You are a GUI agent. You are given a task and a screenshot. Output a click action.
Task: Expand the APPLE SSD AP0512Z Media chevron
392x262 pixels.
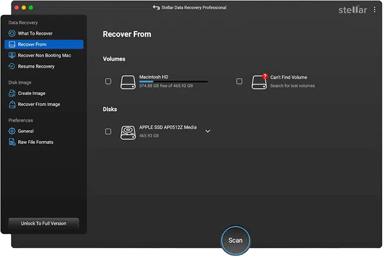tap(208, 132)
